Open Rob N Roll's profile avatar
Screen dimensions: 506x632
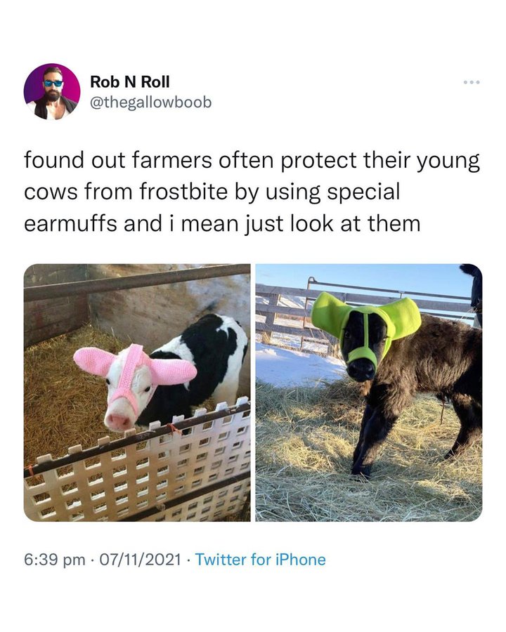(x=52, y=91)
